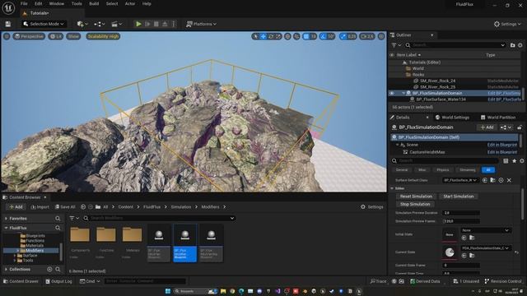Activate the Translate gizmo tool in viewport
Screen dimensions: 527x296
click(x=263, y=36)
